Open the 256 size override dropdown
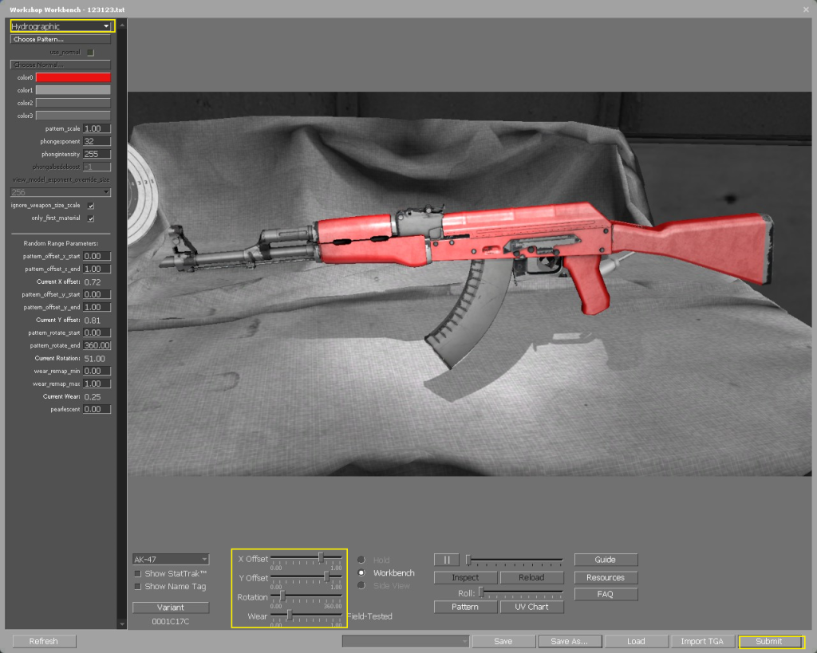The height and width of the screenshot is (653, 817). (61, 191)
